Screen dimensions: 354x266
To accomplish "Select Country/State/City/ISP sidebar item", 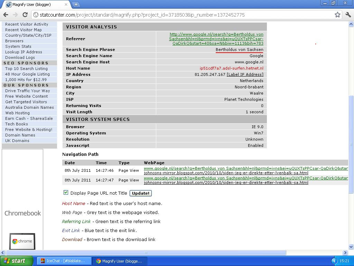I will click(28, 35).
